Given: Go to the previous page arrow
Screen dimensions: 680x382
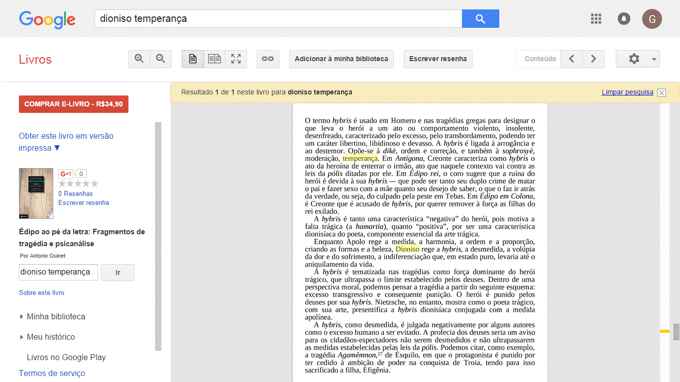Looking at the screenshot, I should (x=571, y=59).
